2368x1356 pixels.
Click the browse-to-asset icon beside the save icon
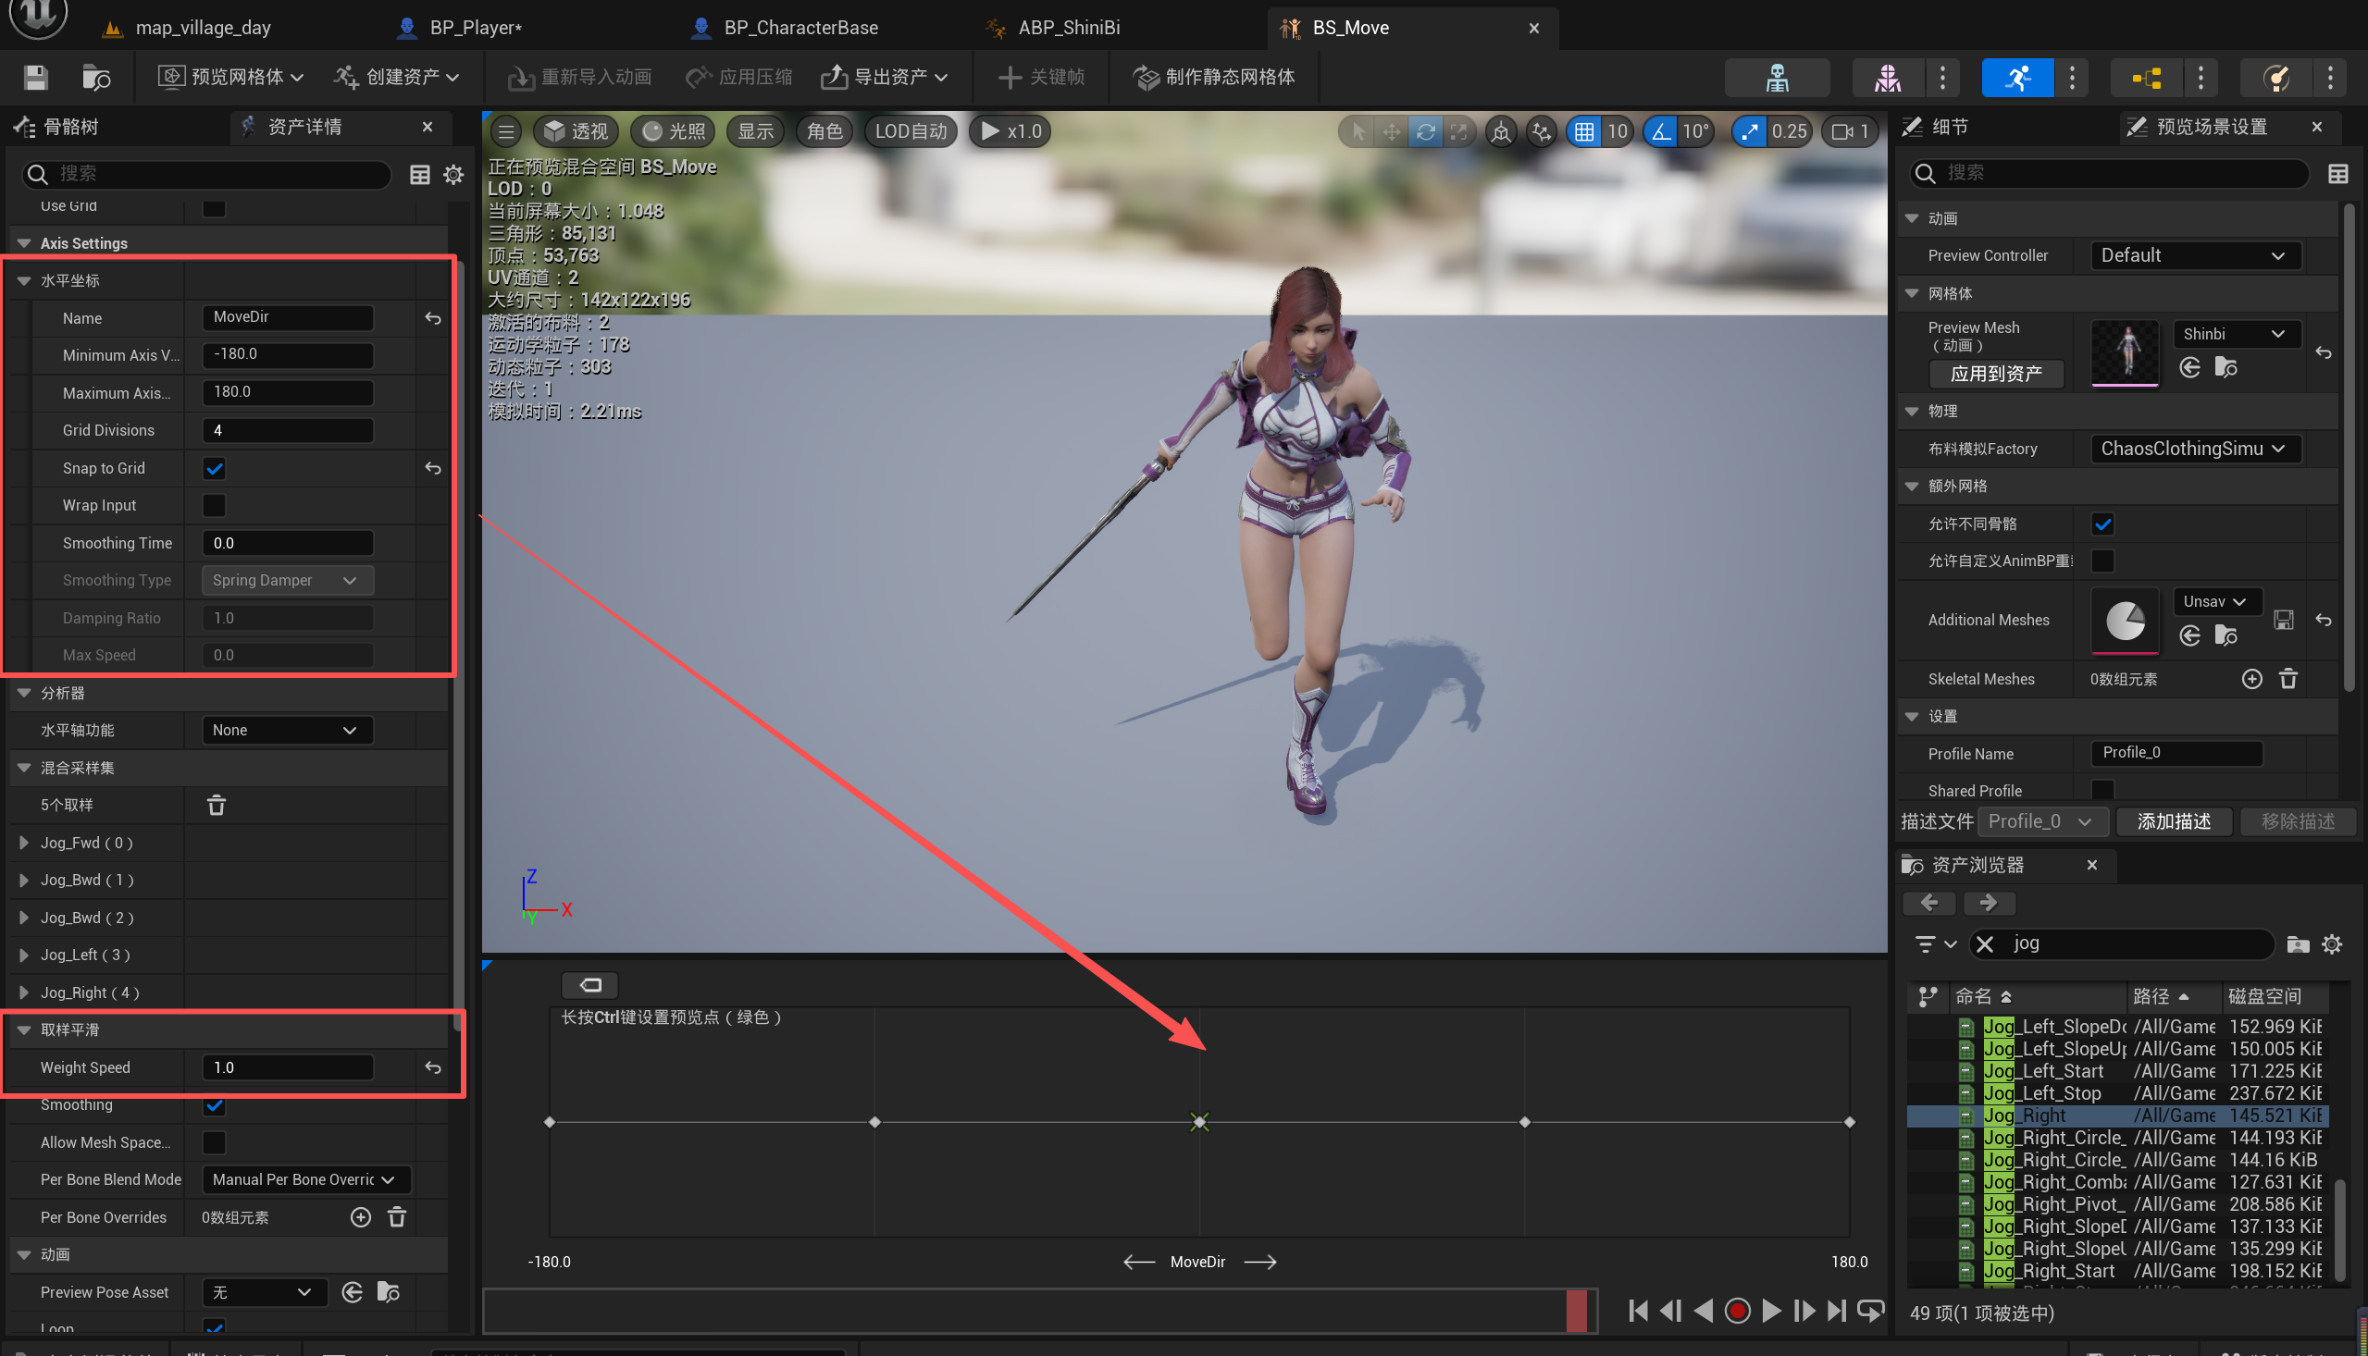tap(96, 78)
